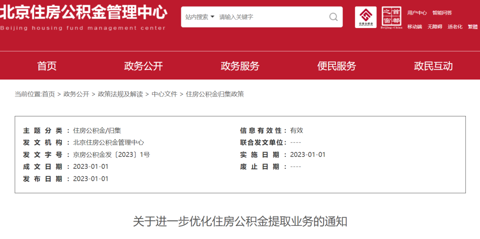Open 智能问答 link

pos(442,13)
